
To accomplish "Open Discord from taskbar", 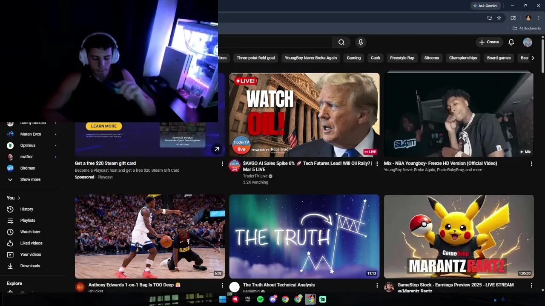I will click(273, 299).
